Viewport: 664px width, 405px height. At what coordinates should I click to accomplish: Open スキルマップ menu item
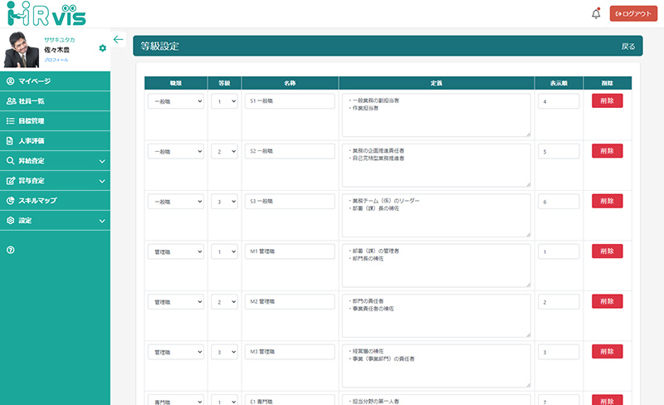pos(55,200)
